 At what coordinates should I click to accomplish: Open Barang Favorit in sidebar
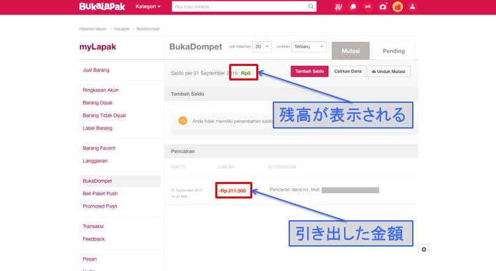98,148
